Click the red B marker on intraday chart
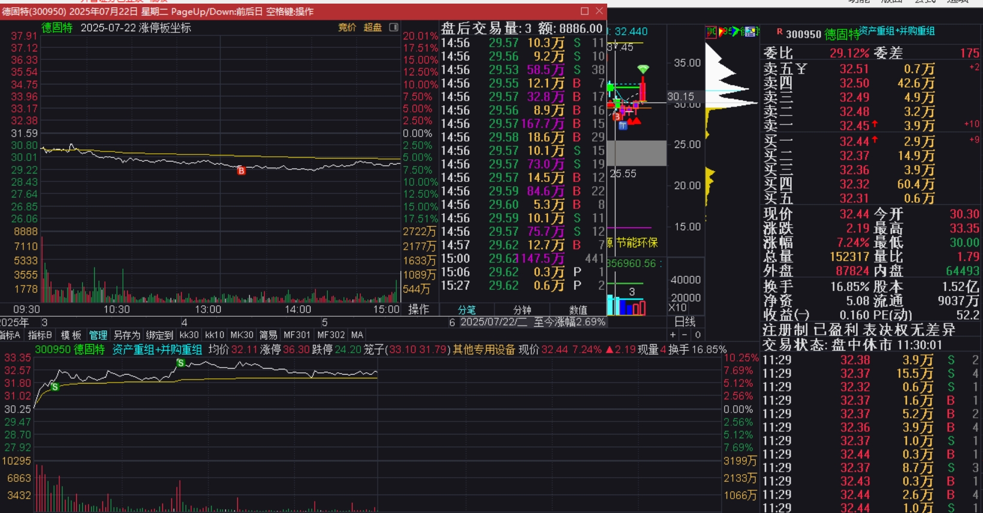 click(x=241, y=171)
